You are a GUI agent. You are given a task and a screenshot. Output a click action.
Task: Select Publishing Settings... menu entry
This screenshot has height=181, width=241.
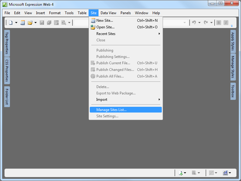(x=126, y=57)
